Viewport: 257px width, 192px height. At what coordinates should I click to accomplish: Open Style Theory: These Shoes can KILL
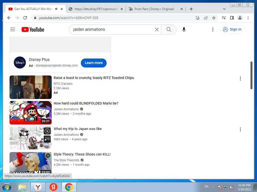click(82, 154)
